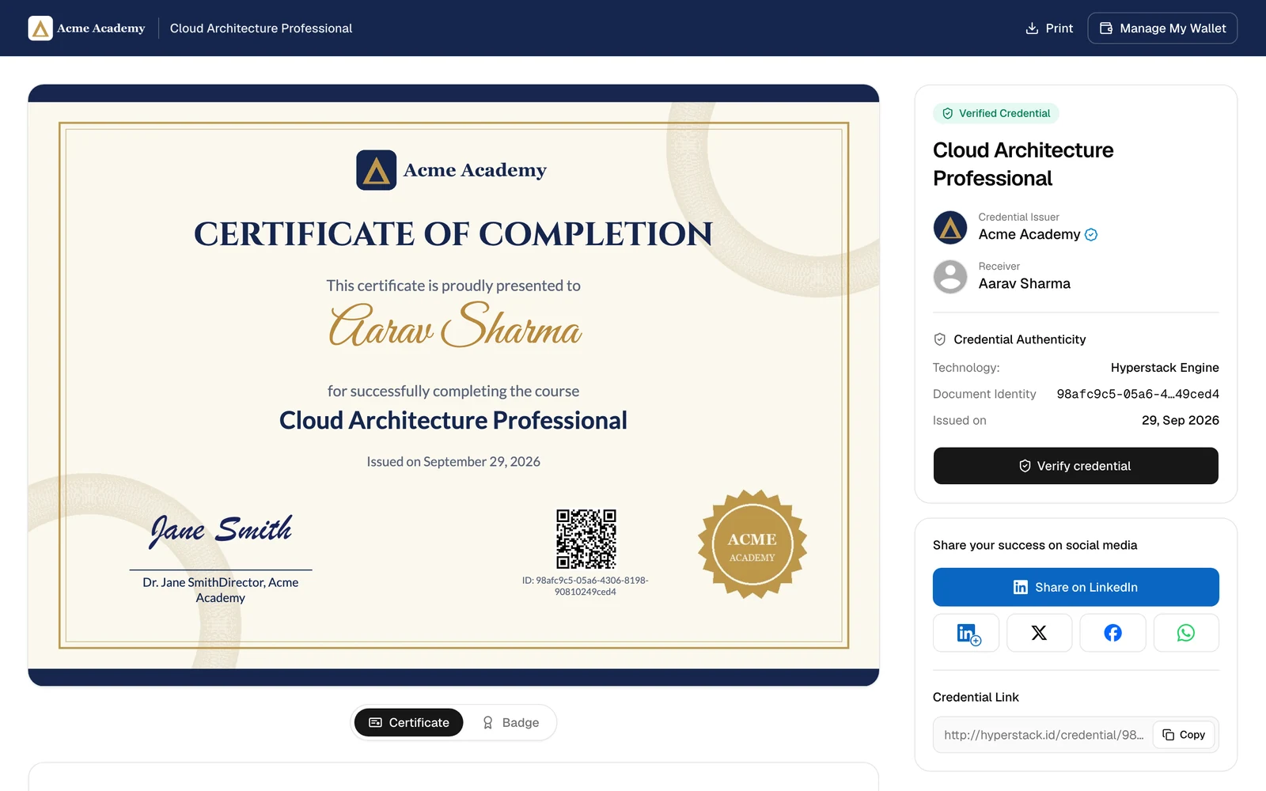Click the Verify credential button

pos(1075,466)
